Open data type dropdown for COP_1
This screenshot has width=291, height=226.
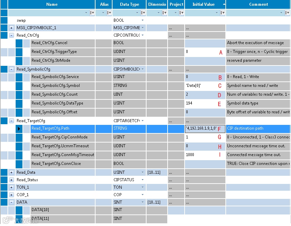click(142, 195)
